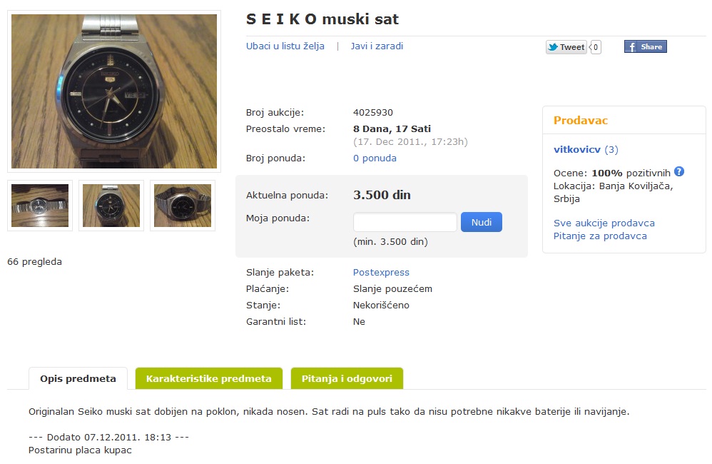This screenshot has height=464, width=712.
Task: Click the tweet count bubble
Action: pos(595,47)
